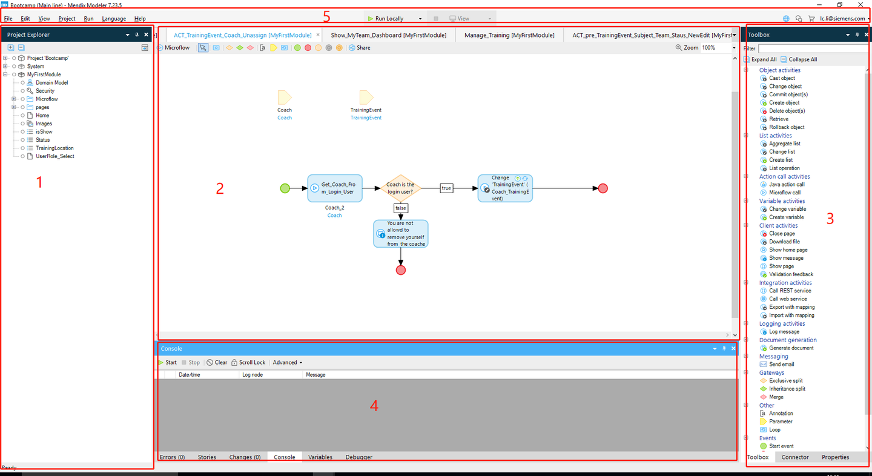Pick the red end event toolbar icon
Screen dimensions: 872x476
[x=308, y=47]
